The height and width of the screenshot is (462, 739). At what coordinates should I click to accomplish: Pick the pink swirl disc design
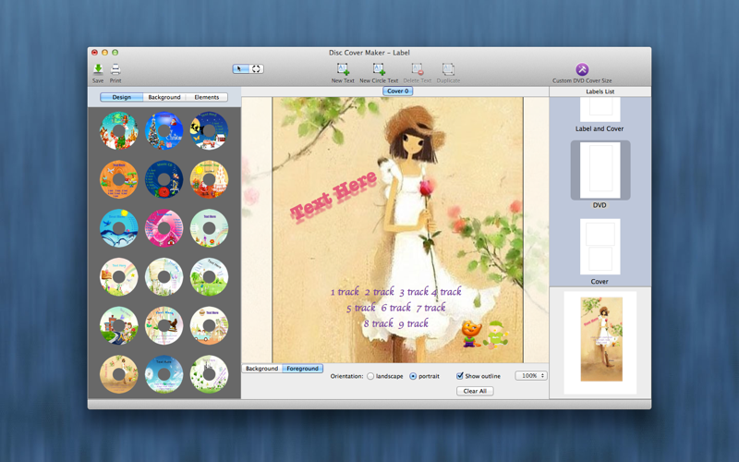coord(164,228)
